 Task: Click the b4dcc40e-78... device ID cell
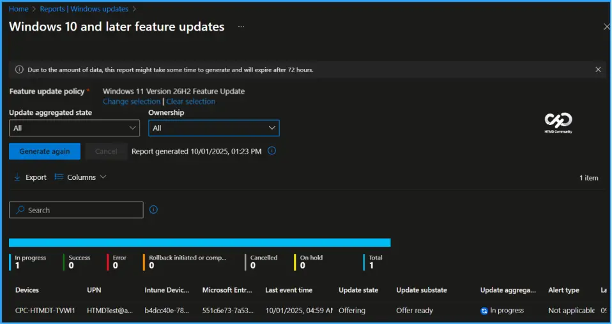[167, 311]
